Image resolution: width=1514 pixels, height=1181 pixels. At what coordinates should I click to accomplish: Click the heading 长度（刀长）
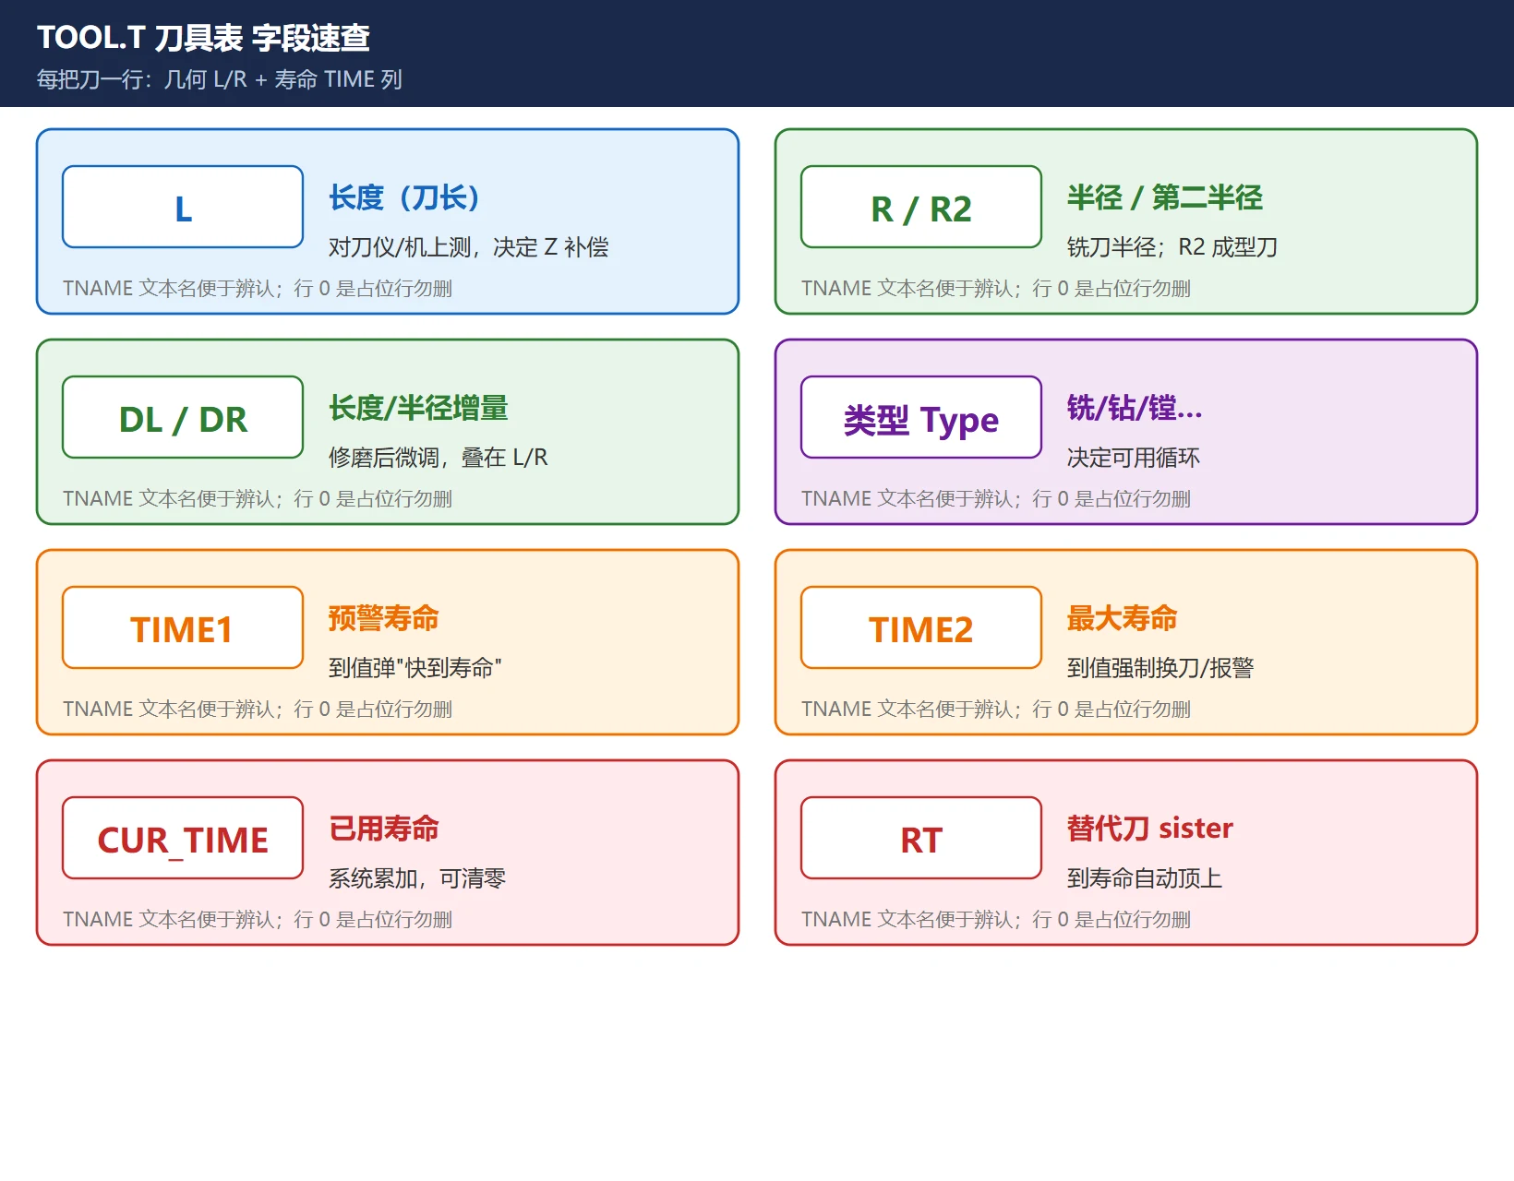tap(404, 197)
